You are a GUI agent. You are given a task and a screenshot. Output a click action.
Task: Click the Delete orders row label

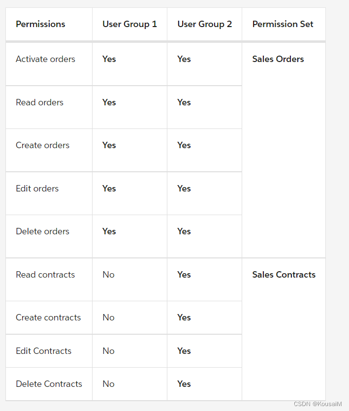[42, 231]
